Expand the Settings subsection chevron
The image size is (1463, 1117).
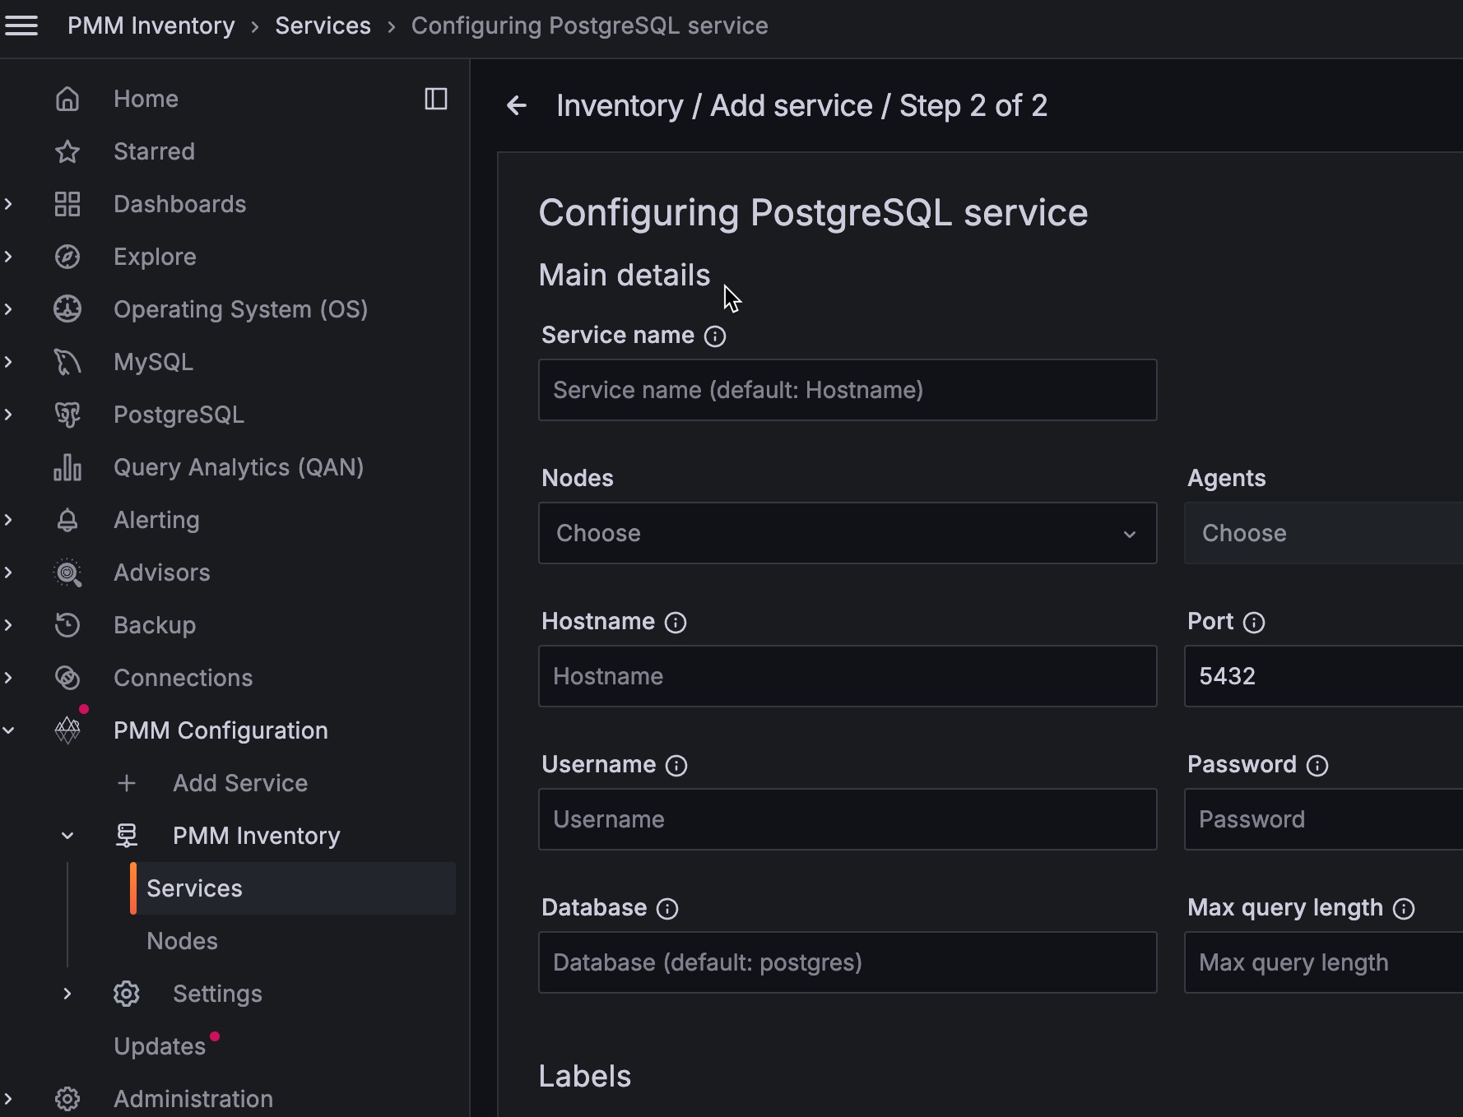67,994
